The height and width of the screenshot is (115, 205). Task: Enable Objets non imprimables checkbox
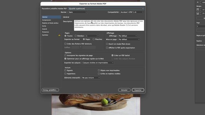[x=99, y=70]
